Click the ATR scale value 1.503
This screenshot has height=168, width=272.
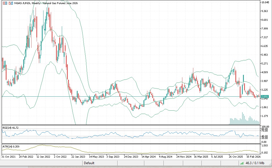click(265, 146)
